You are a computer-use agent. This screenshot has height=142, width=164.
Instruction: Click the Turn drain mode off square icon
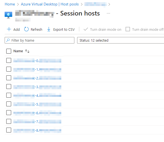point(128,29)
